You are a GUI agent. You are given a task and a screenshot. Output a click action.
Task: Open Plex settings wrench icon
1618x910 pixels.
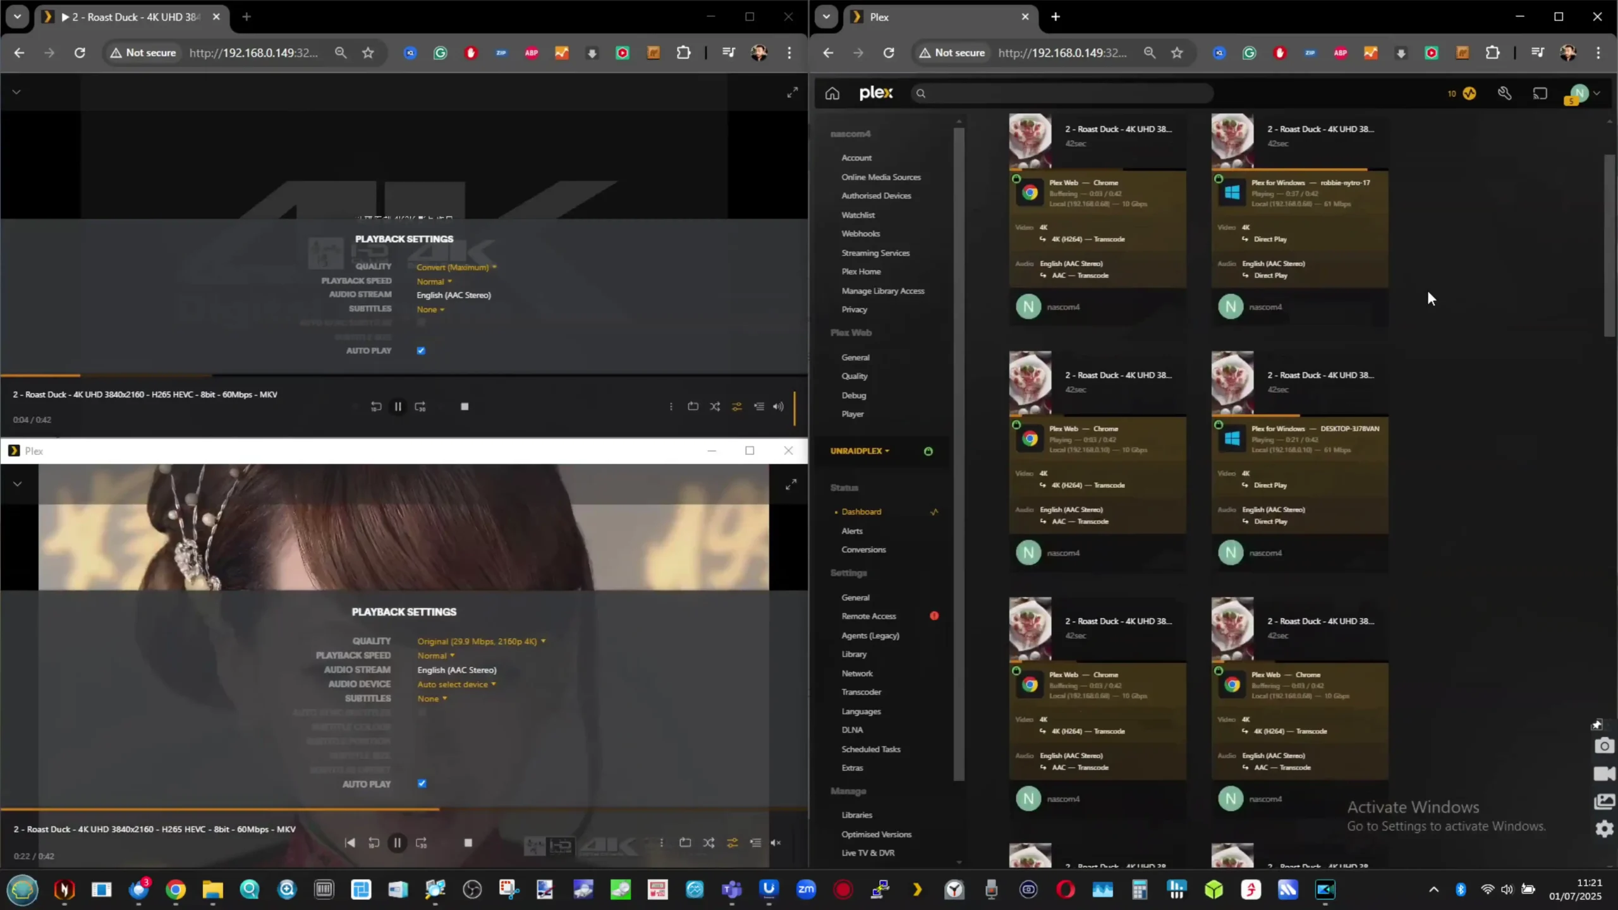pyautogui.click(x=1504, y=94)
